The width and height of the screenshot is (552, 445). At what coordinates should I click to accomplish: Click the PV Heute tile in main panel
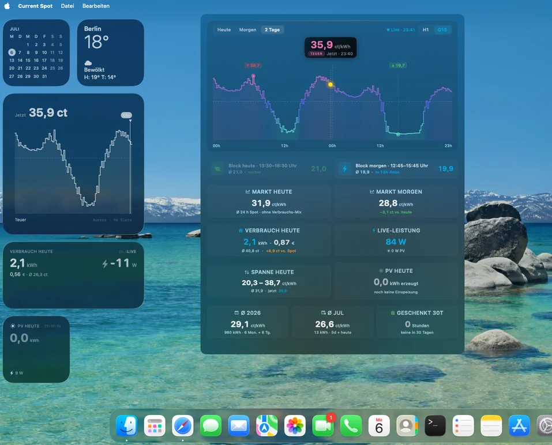pyautogui.click(x=396, y=281)
